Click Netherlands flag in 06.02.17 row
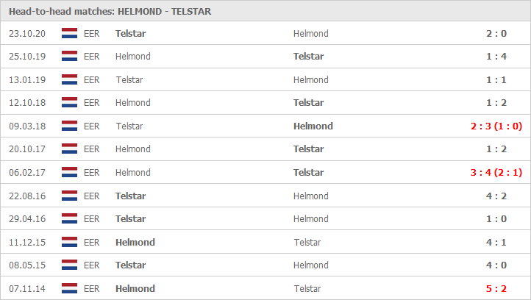 69,172
